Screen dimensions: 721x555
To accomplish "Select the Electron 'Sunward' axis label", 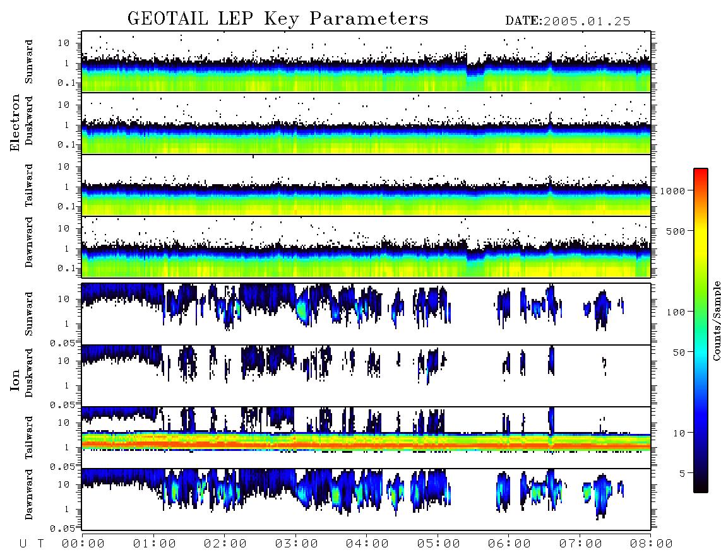I will 29,62.
